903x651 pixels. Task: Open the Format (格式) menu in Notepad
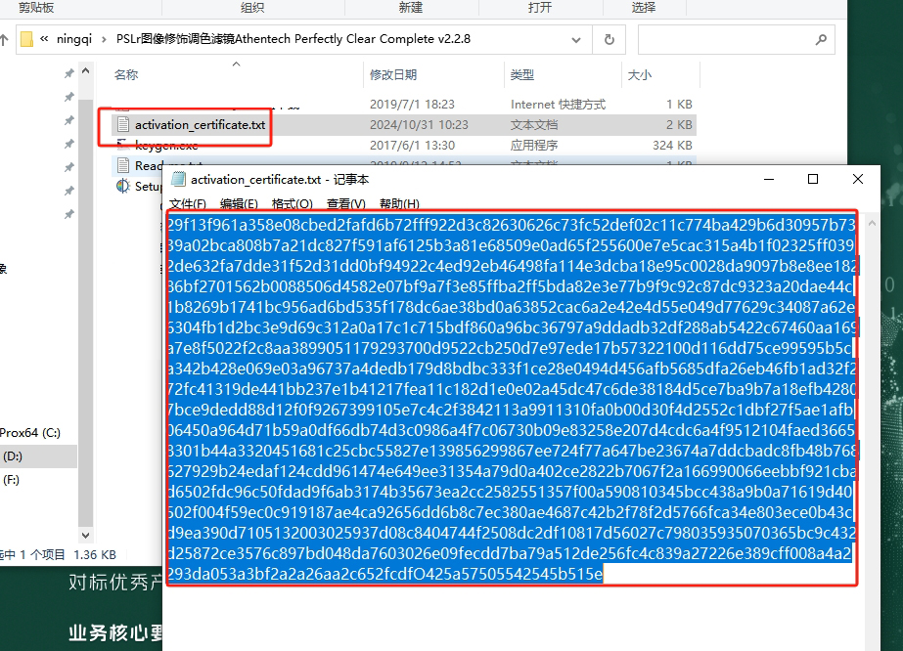point(292,203)
